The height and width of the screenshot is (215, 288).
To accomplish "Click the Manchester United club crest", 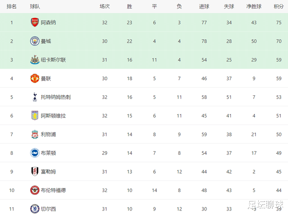I will tap(35, 78).
